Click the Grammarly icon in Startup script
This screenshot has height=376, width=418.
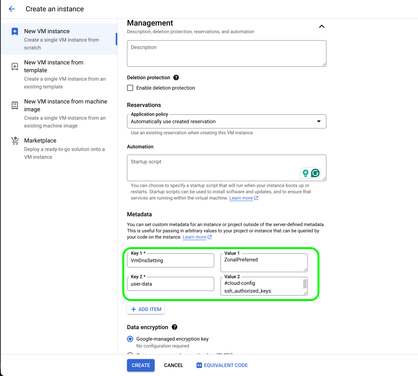[x=315, y=173]
